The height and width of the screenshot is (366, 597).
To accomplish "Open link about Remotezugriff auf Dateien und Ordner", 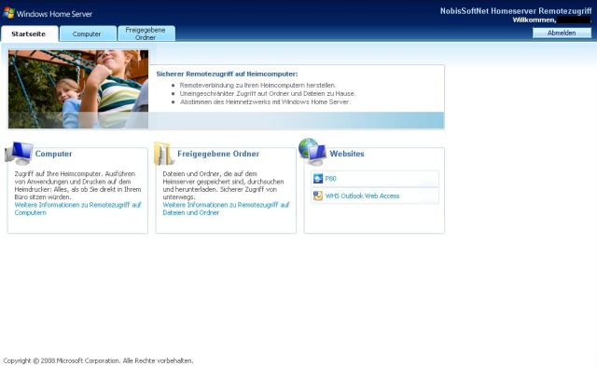I will click(226, 209).
